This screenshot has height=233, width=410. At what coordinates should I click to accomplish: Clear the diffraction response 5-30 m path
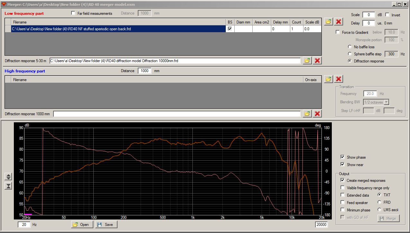click(317, 61)
